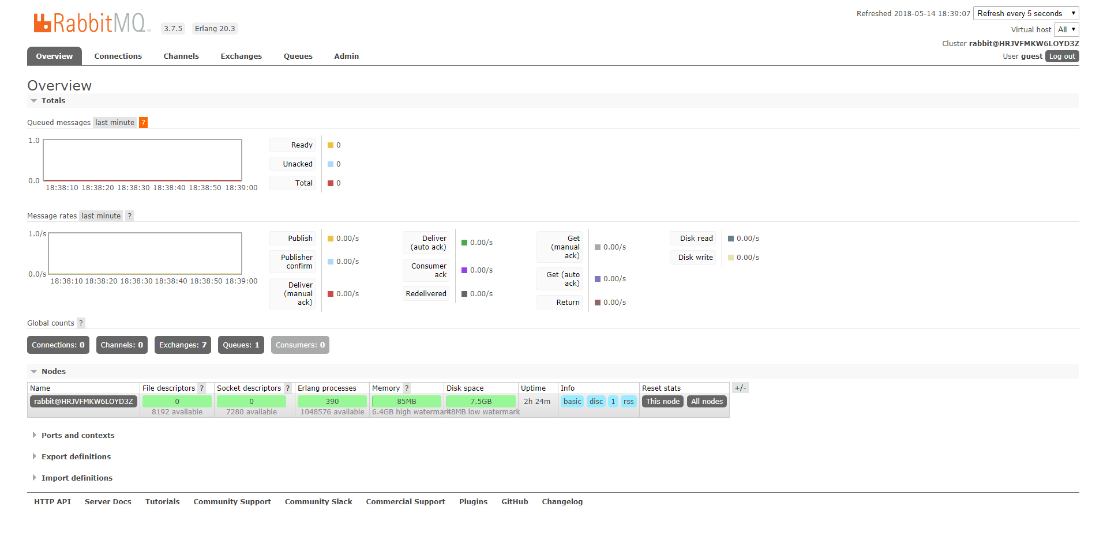The height and width of the screenshot is (544, 1107).
Task: Open the Refresh every 5 seconds dropdown
Action: tap(1026, 13)
